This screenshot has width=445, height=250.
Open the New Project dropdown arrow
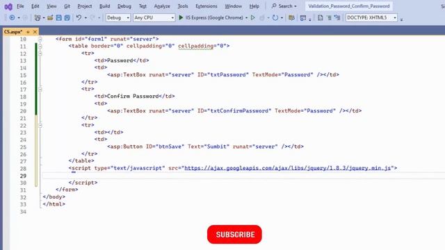pyautogui.click(x=44, y=18)
